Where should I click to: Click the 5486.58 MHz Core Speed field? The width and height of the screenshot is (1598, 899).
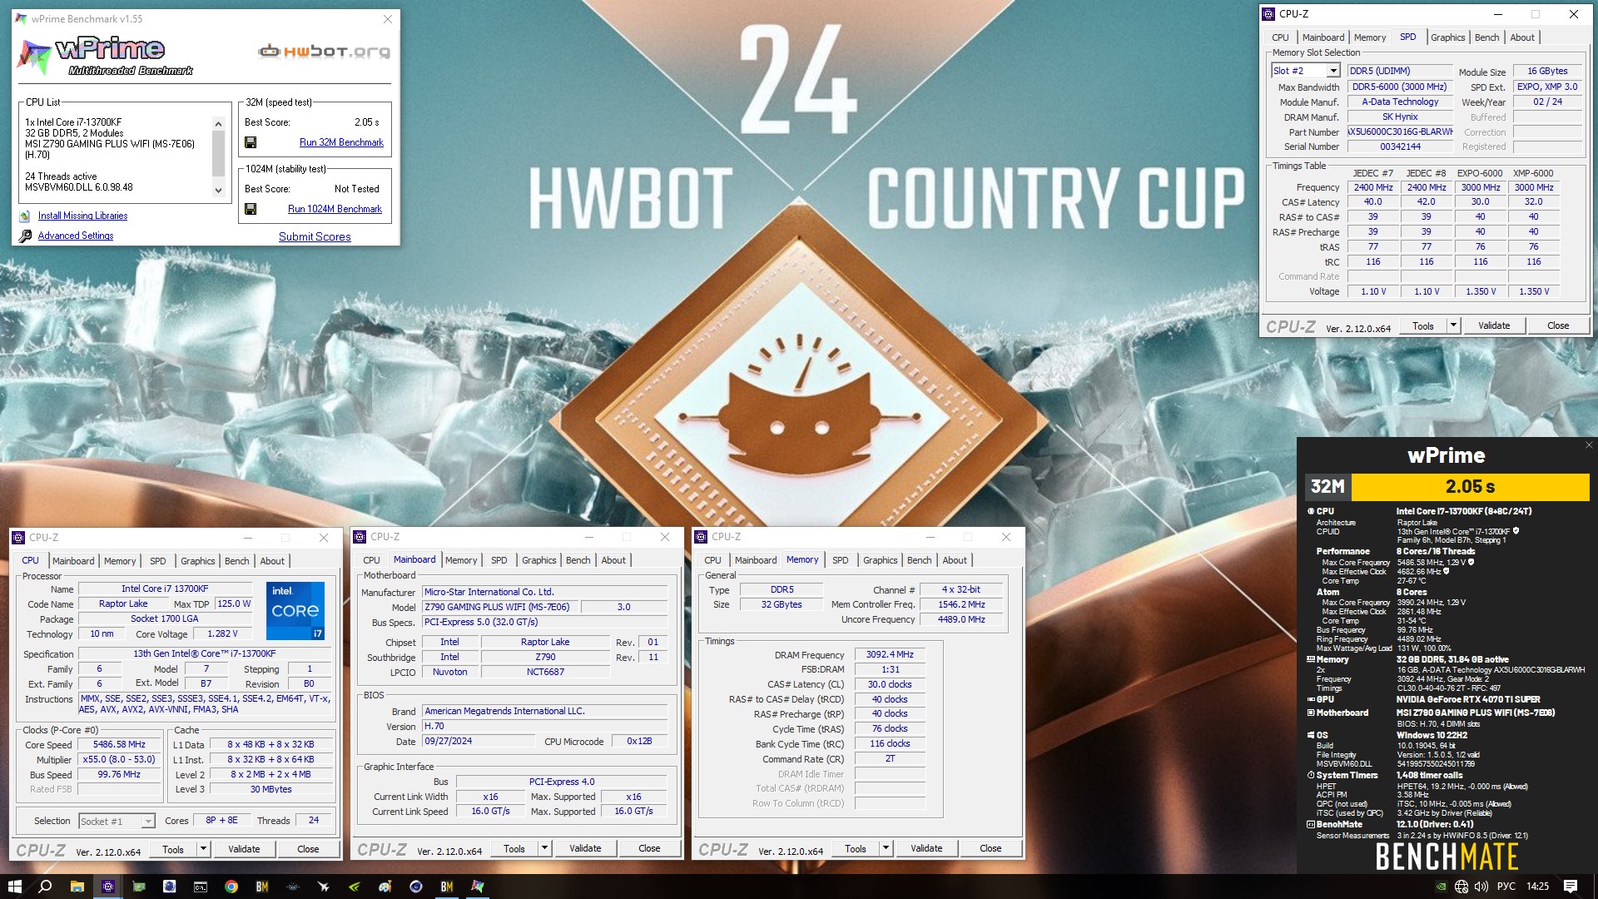coord(119,745)
